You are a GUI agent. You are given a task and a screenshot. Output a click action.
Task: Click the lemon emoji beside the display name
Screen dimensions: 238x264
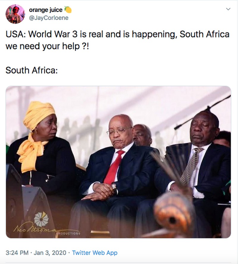pyautogui.click(x=68, y=10)
